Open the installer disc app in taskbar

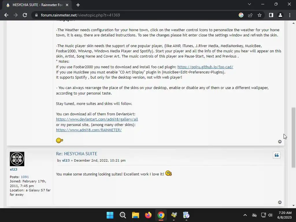click(x=186, y=215)
